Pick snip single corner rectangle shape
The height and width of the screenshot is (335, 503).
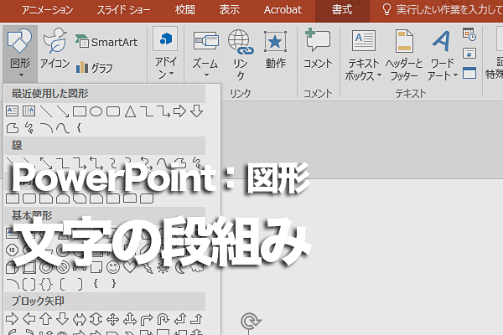(46, 198)
